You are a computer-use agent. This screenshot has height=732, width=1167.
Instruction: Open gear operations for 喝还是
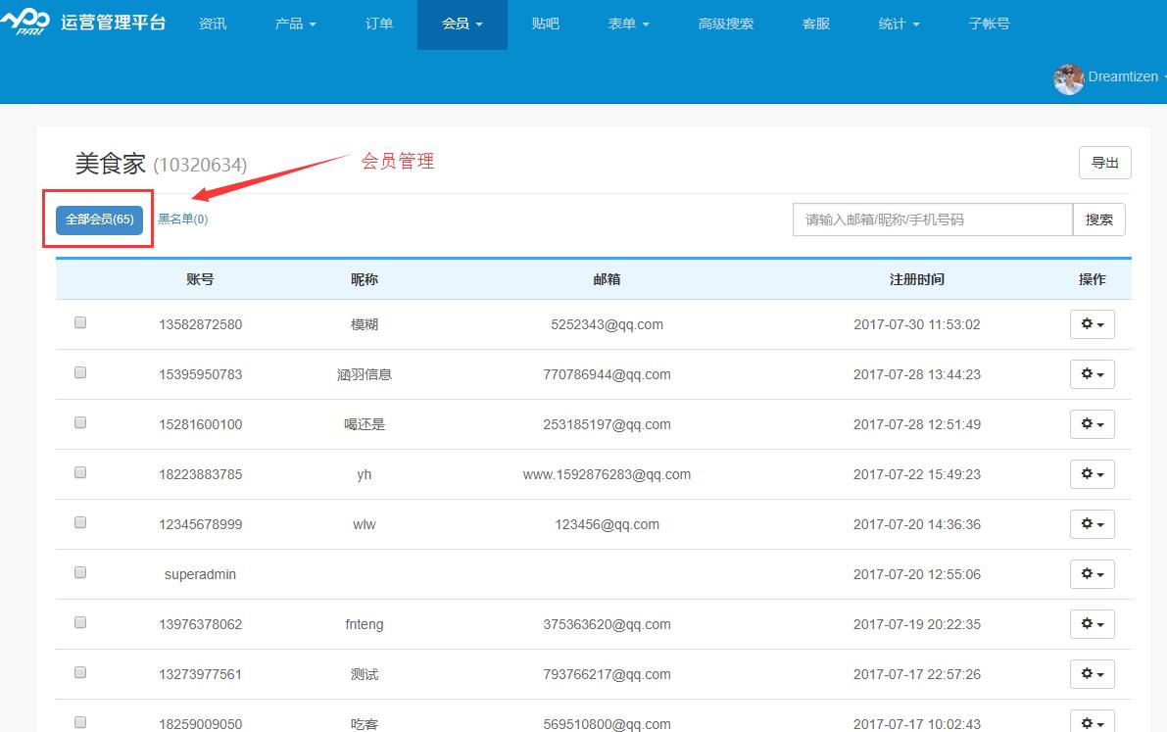[1092, 423]
